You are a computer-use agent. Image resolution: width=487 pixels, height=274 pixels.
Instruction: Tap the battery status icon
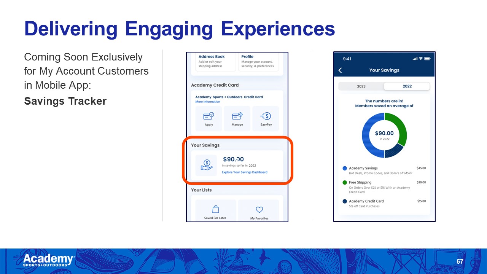click(427, 59)
